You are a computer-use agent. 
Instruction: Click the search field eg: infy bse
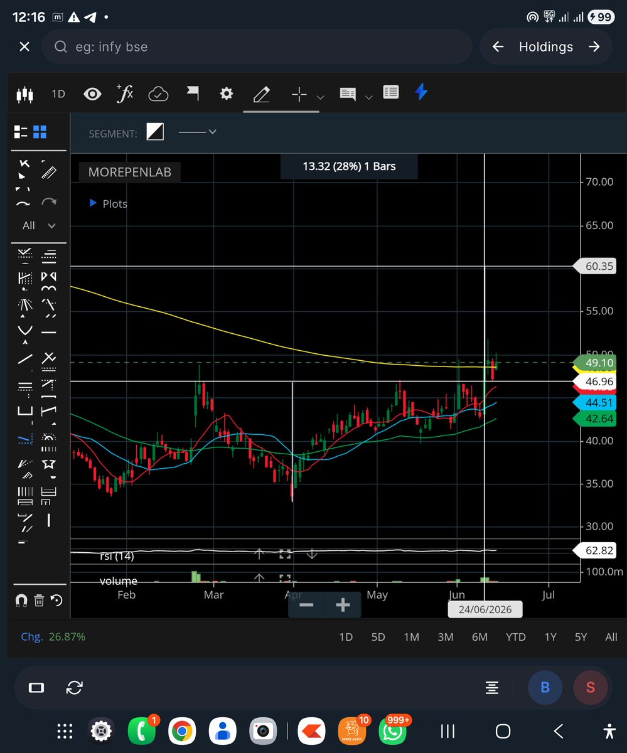pyautogui.click(x=257, y=47)
